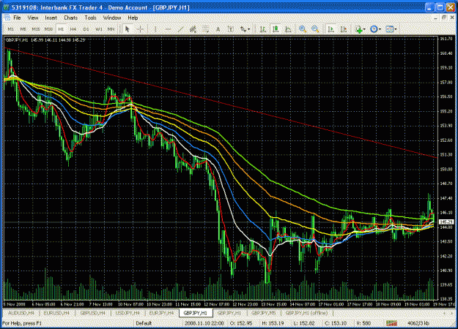Switch to the EURUSD,H4 chart tab
The height and width of the screenshot is (329, 458).
(56, 313)
